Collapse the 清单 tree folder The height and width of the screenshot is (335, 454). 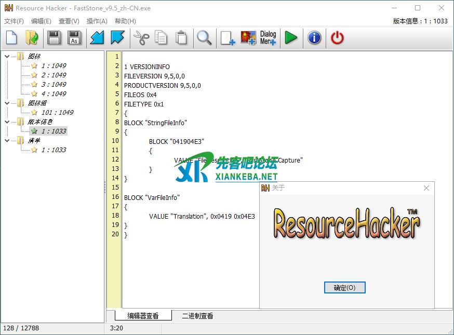[x=7, y=140]
